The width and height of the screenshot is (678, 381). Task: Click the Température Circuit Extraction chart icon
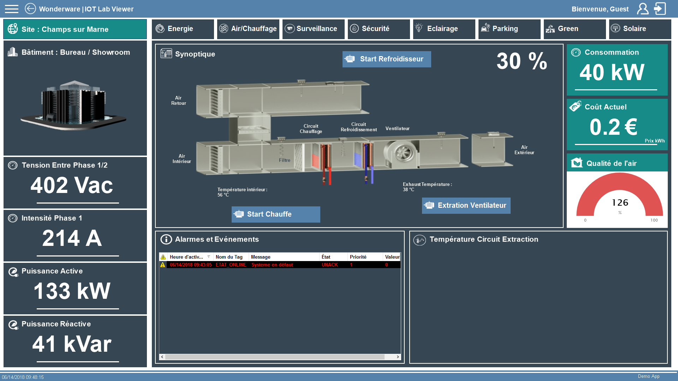tap(420, 240)
